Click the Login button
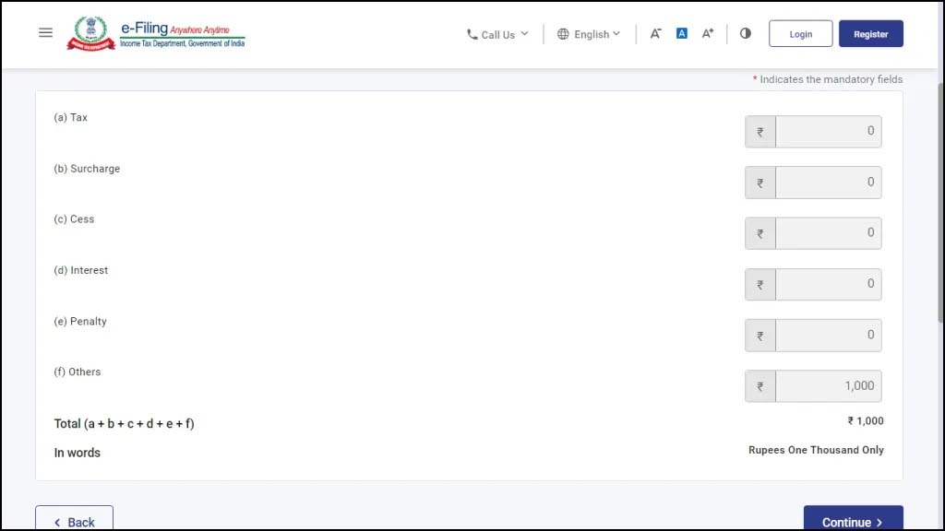945x531 pixels. pyautogui.click(x=800, y=34)
